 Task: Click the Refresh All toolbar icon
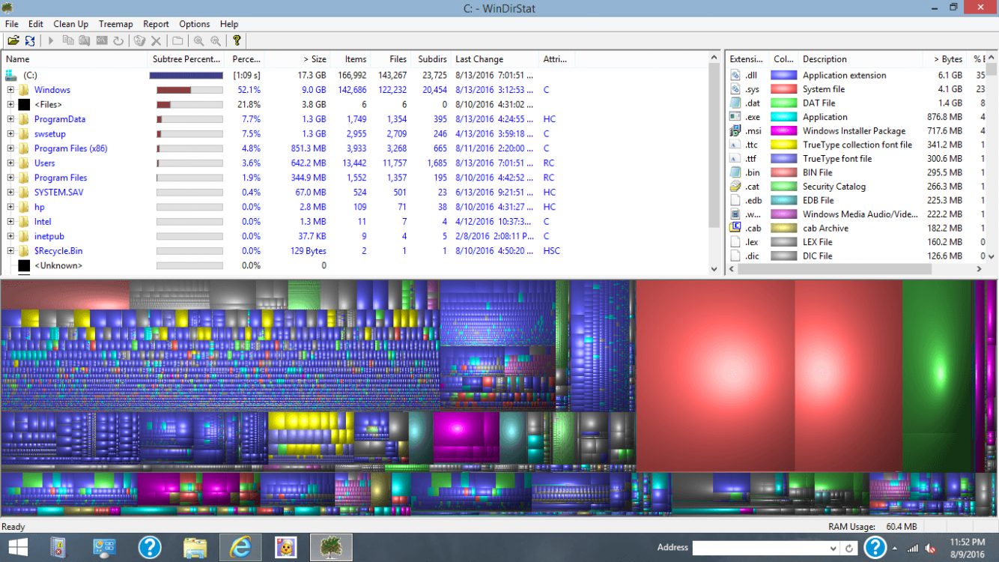[30, 40]
